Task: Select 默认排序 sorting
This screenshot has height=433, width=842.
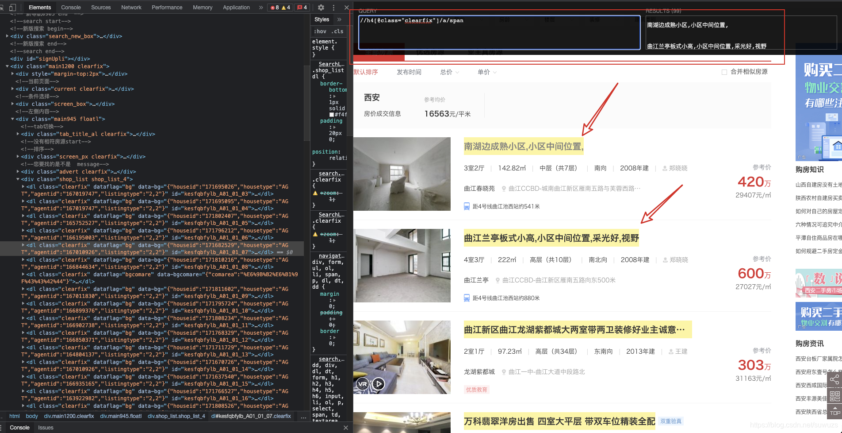Action: (366, 72)
